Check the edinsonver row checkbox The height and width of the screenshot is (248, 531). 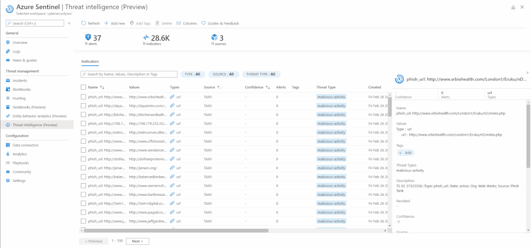(x=83, y=133)
